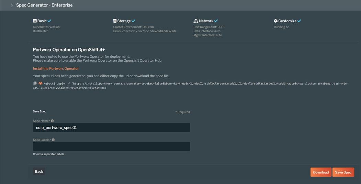Click the Spec Generator - Enterprise title
This screenshot has height=184, width=361.
click(x=44, y=5)
